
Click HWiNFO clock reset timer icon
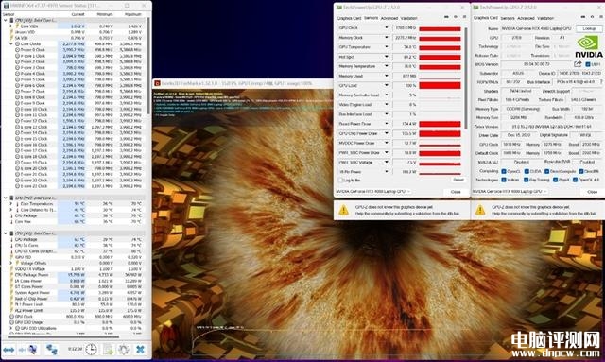click(x=91, y=350)
